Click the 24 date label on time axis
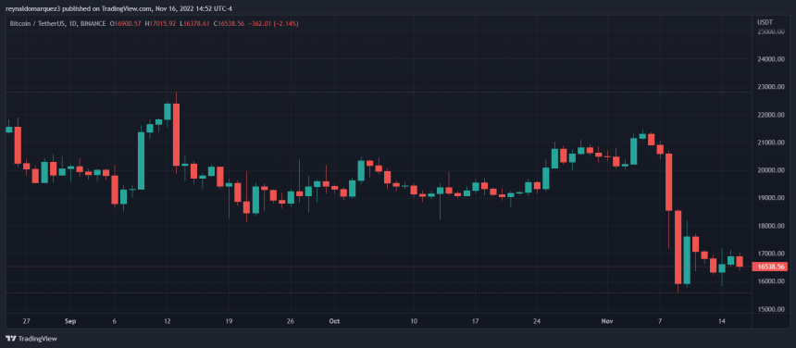Screen dimensions: 796x348 [537, 321]
